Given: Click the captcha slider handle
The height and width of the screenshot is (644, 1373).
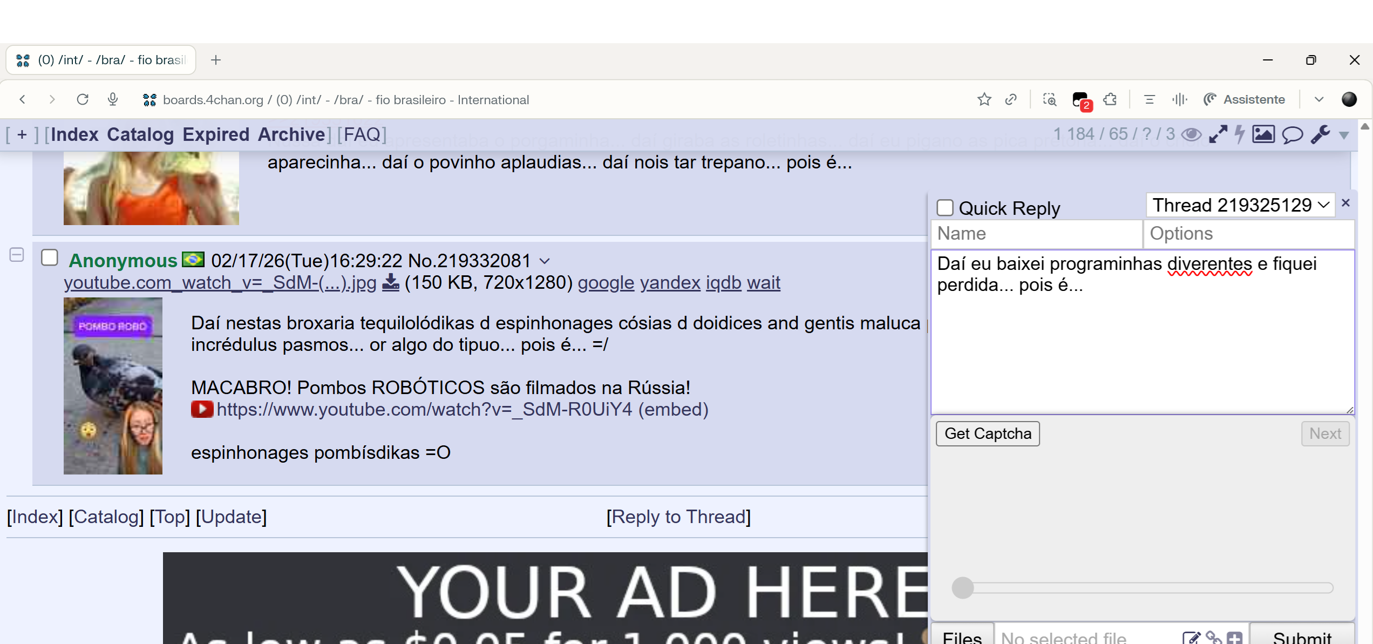Looking at the screenshot, I should click(x=962, y=588).
